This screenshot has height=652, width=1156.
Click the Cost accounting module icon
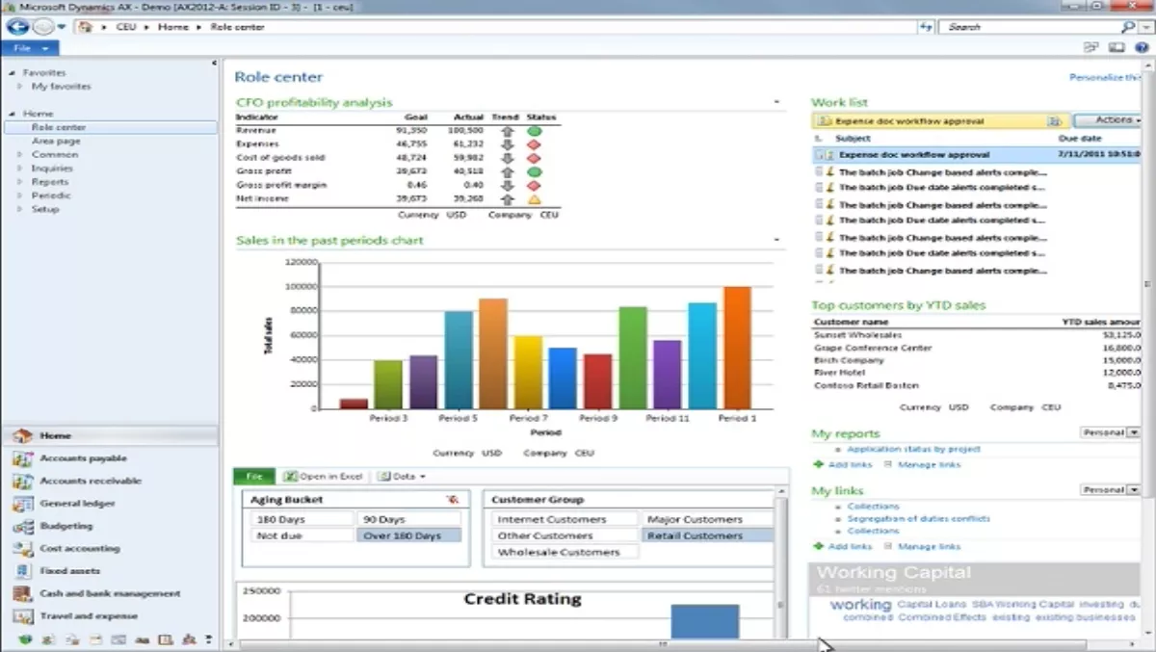coord(23,548)
